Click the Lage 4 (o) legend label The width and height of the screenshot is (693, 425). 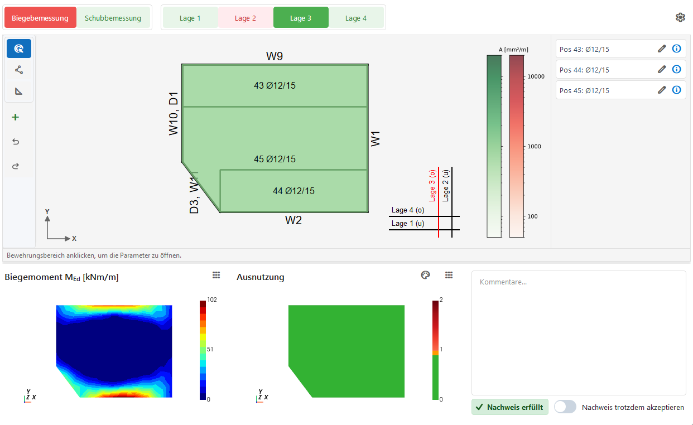click(408, 210)
